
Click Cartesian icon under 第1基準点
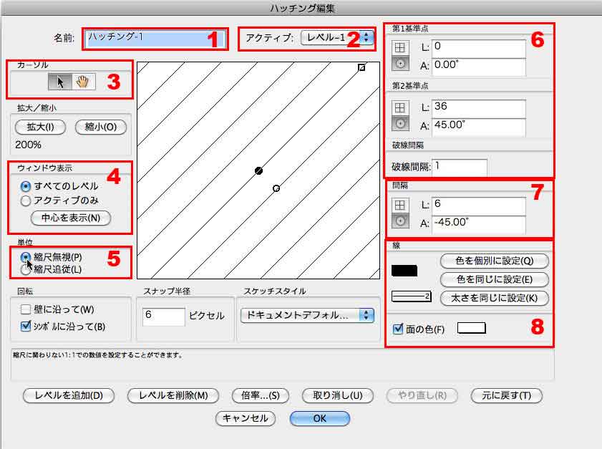point(401,47)
